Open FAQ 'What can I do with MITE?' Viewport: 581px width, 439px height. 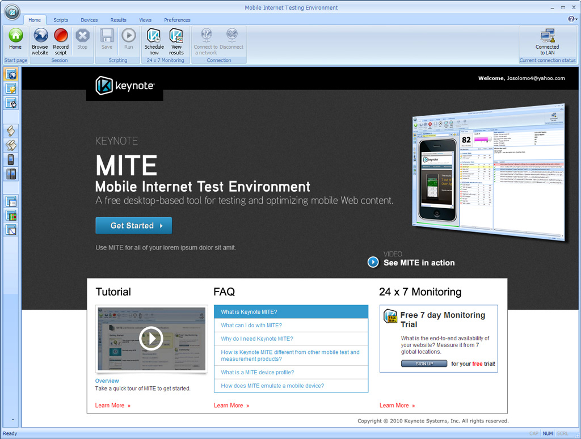coord(291,325)
